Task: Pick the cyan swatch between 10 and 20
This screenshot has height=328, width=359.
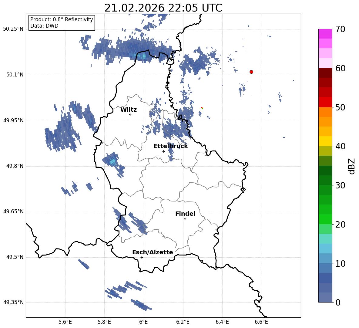Action: [x=325, y=249]
